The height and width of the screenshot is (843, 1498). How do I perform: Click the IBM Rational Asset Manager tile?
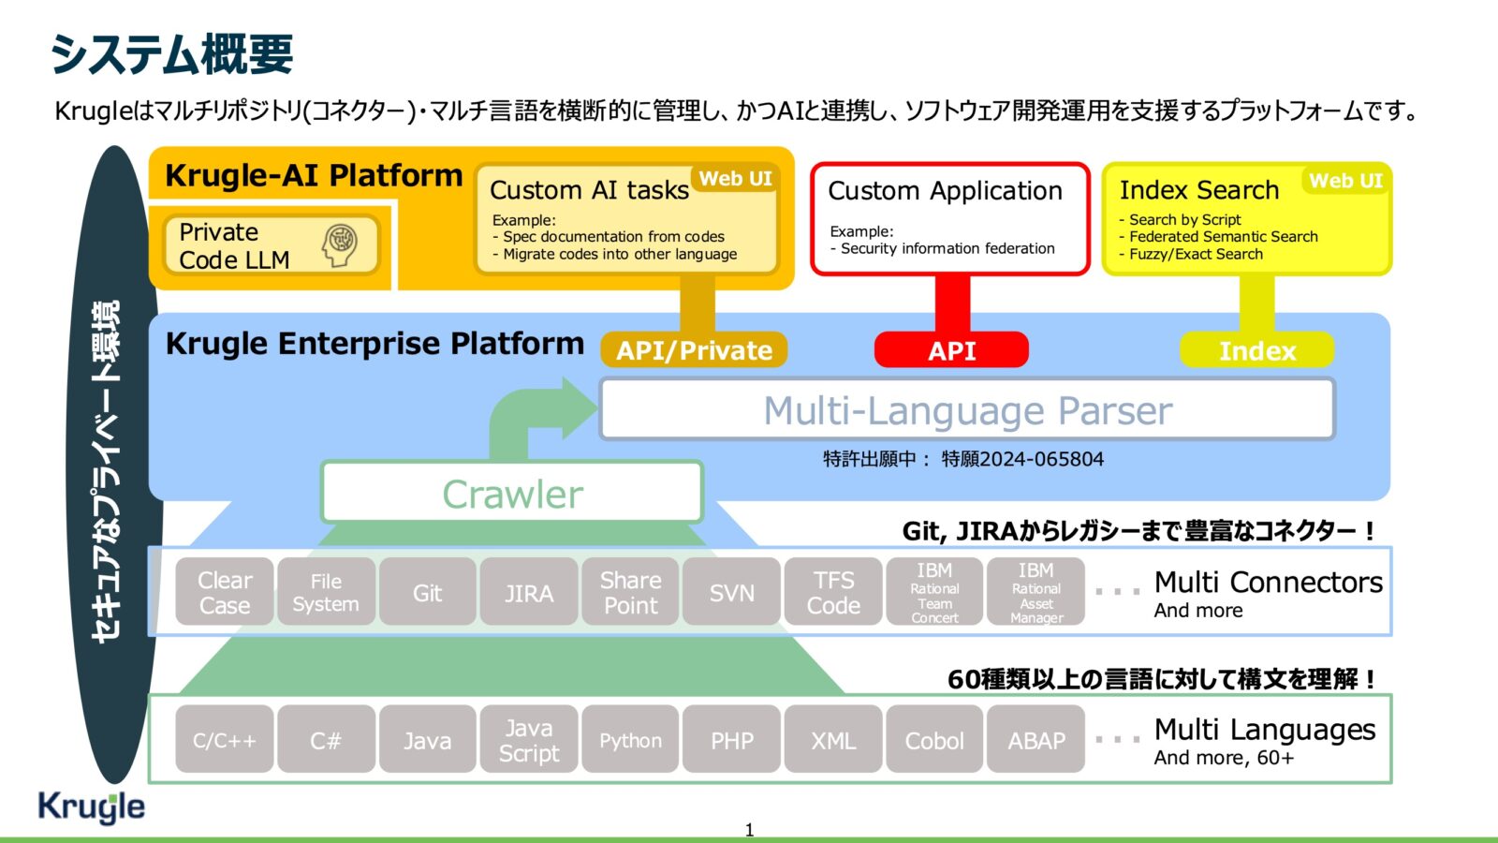pyautogui.click(x=1035, y=592)
